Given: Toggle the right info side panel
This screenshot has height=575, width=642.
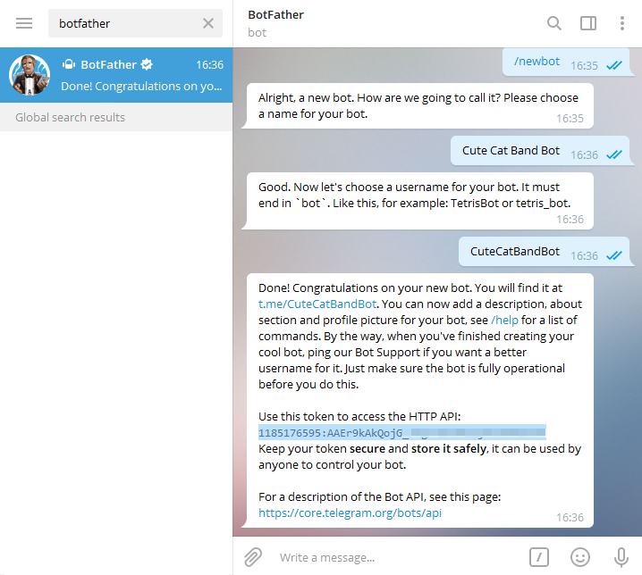Looking at the screenshot, I should click(x=588, y=23).
